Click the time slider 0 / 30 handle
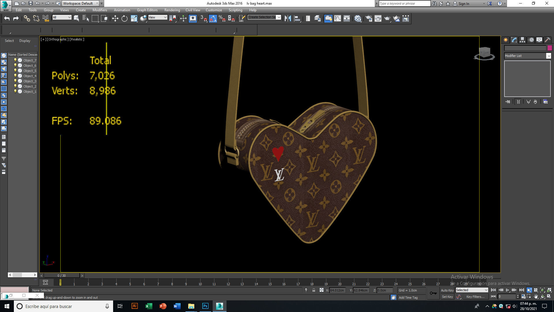 click(x=61, y=276)
